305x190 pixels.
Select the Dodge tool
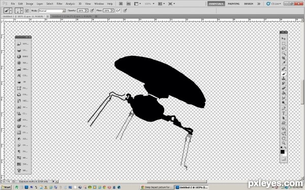284,103
